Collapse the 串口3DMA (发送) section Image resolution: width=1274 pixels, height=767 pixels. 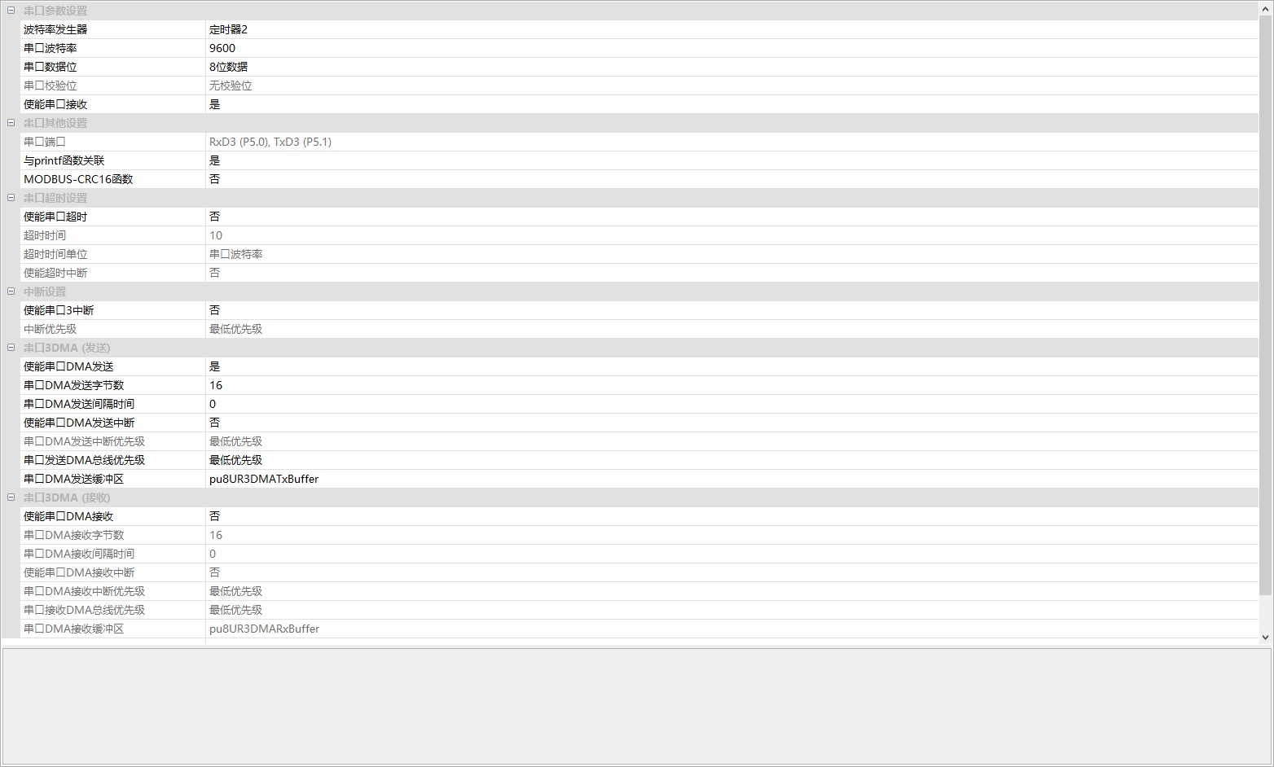point(11,348)
